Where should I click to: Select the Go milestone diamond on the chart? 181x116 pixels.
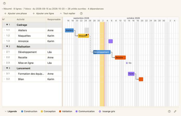click(127, 63)
